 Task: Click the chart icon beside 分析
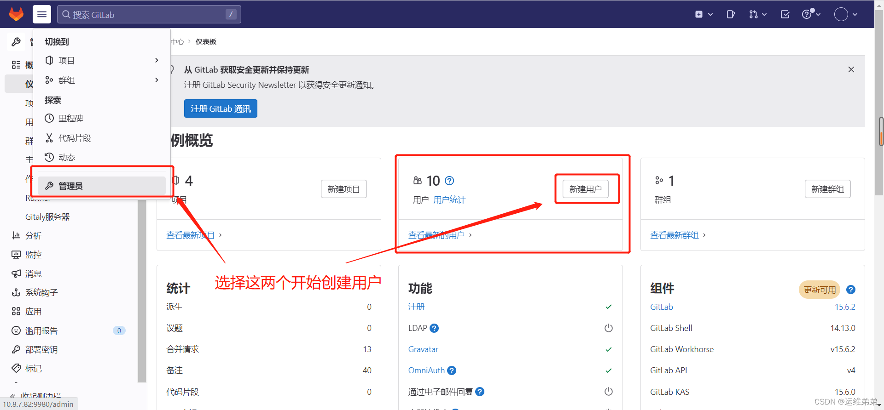coord(16,235)
